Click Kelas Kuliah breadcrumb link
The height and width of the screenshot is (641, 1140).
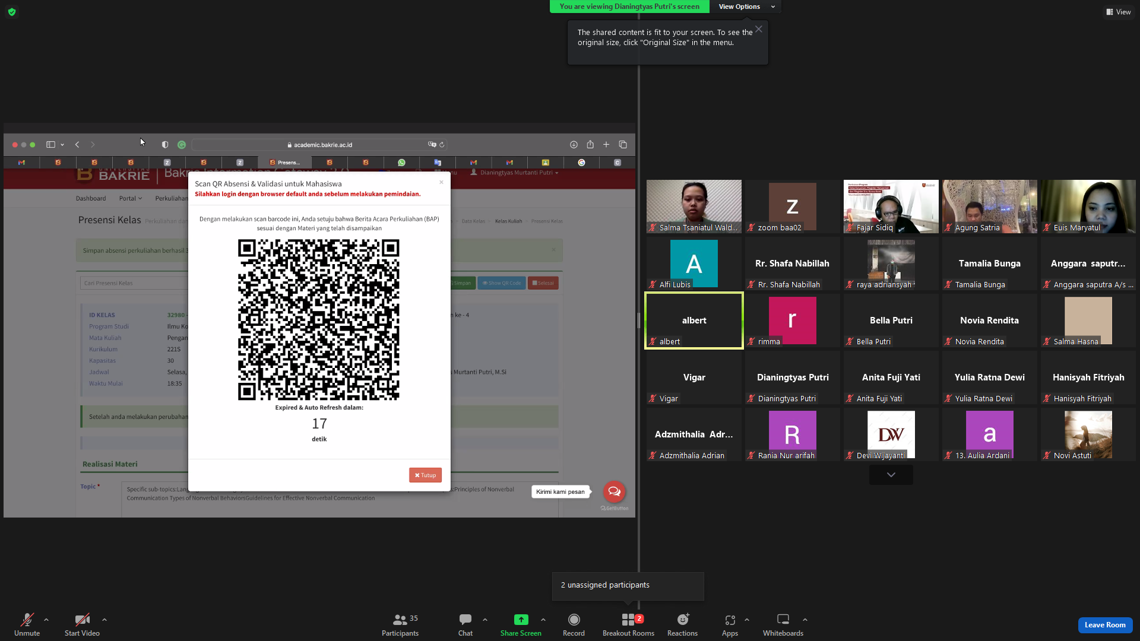click(x=508, y=221)
